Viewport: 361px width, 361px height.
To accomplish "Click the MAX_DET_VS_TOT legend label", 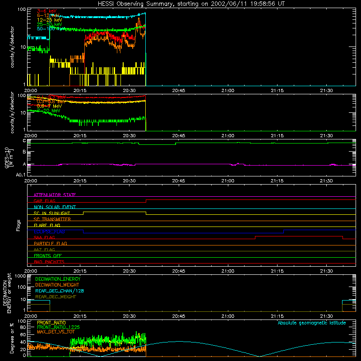I will click(x=56, y=332).
